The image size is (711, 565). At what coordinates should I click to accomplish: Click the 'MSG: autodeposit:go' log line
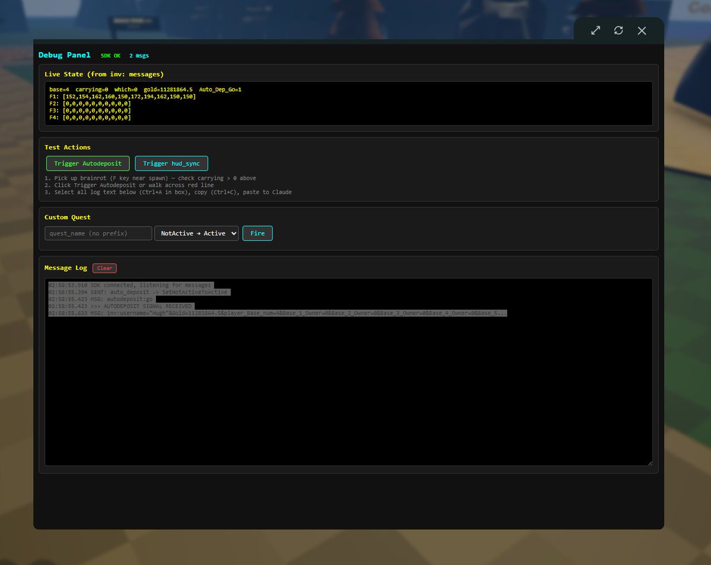(101, 300)
